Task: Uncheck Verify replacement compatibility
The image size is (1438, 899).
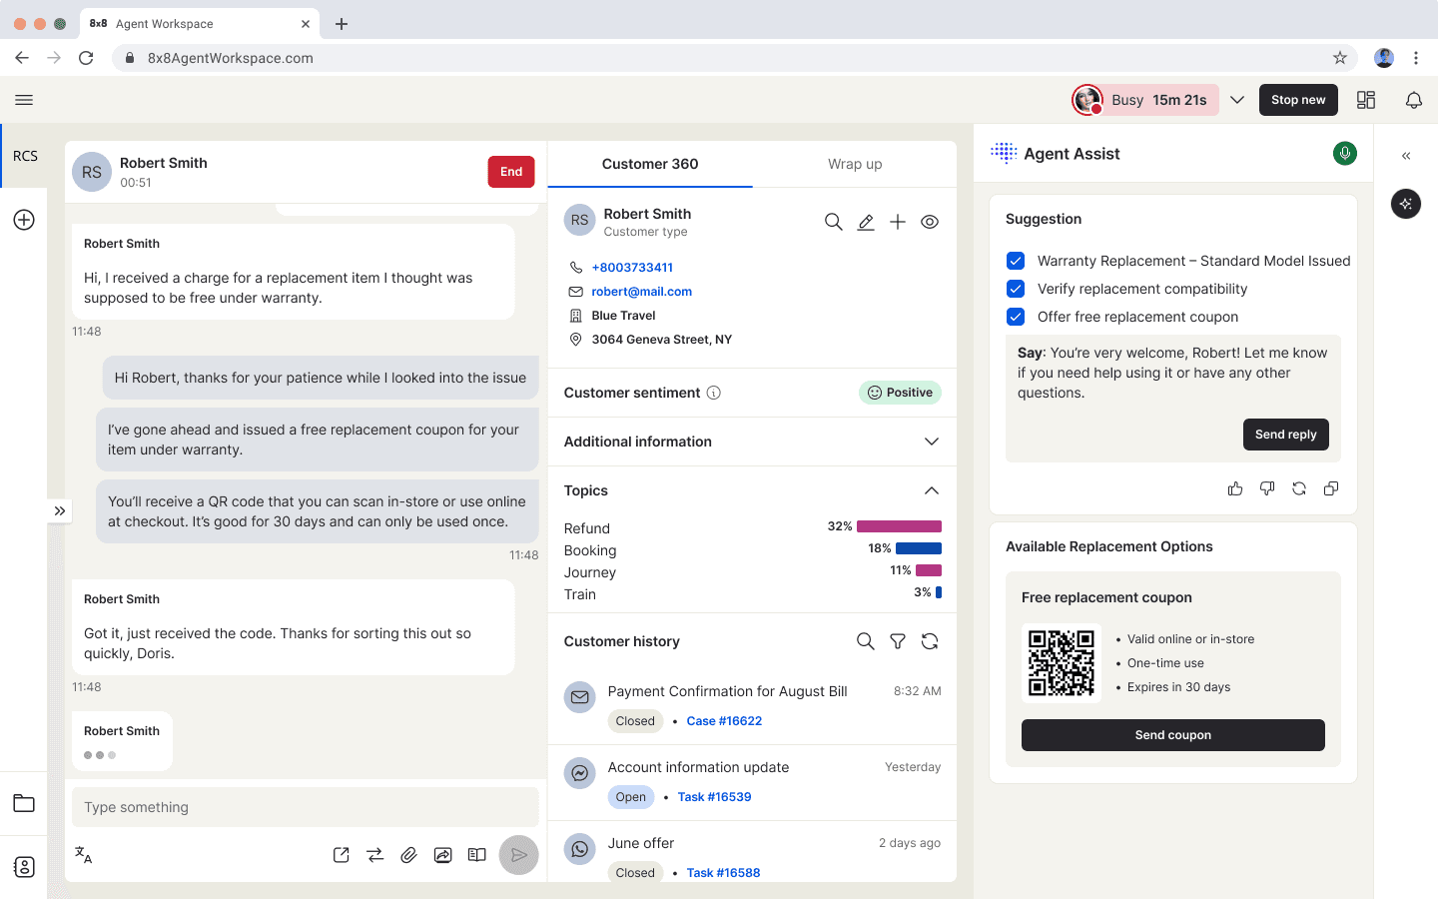Action: [x=1016, y=289]
